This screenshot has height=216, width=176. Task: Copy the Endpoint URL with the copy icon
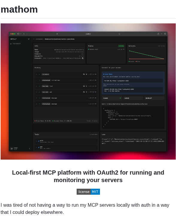click(83, 58)
